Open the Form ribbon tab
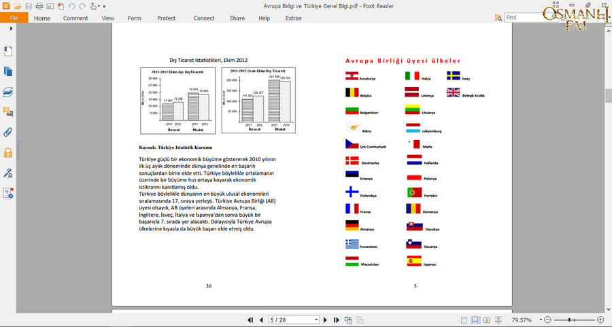The width and height of the screenshot is (612, 327). point(134,18)
